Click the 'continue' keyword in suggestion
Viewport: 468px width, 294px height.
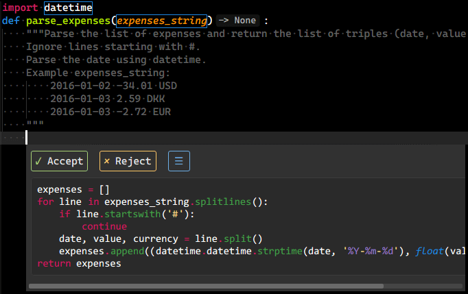tap(104, 227)
